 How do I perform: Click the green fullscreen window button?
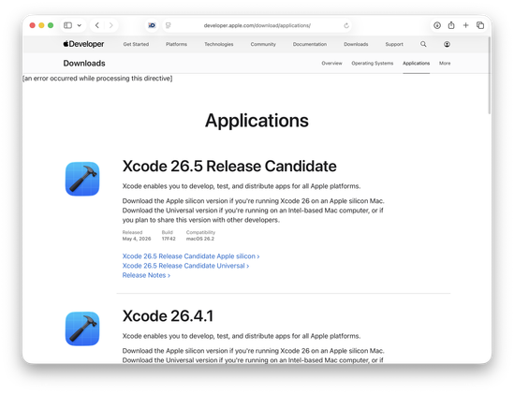click(x=51, y=25)
